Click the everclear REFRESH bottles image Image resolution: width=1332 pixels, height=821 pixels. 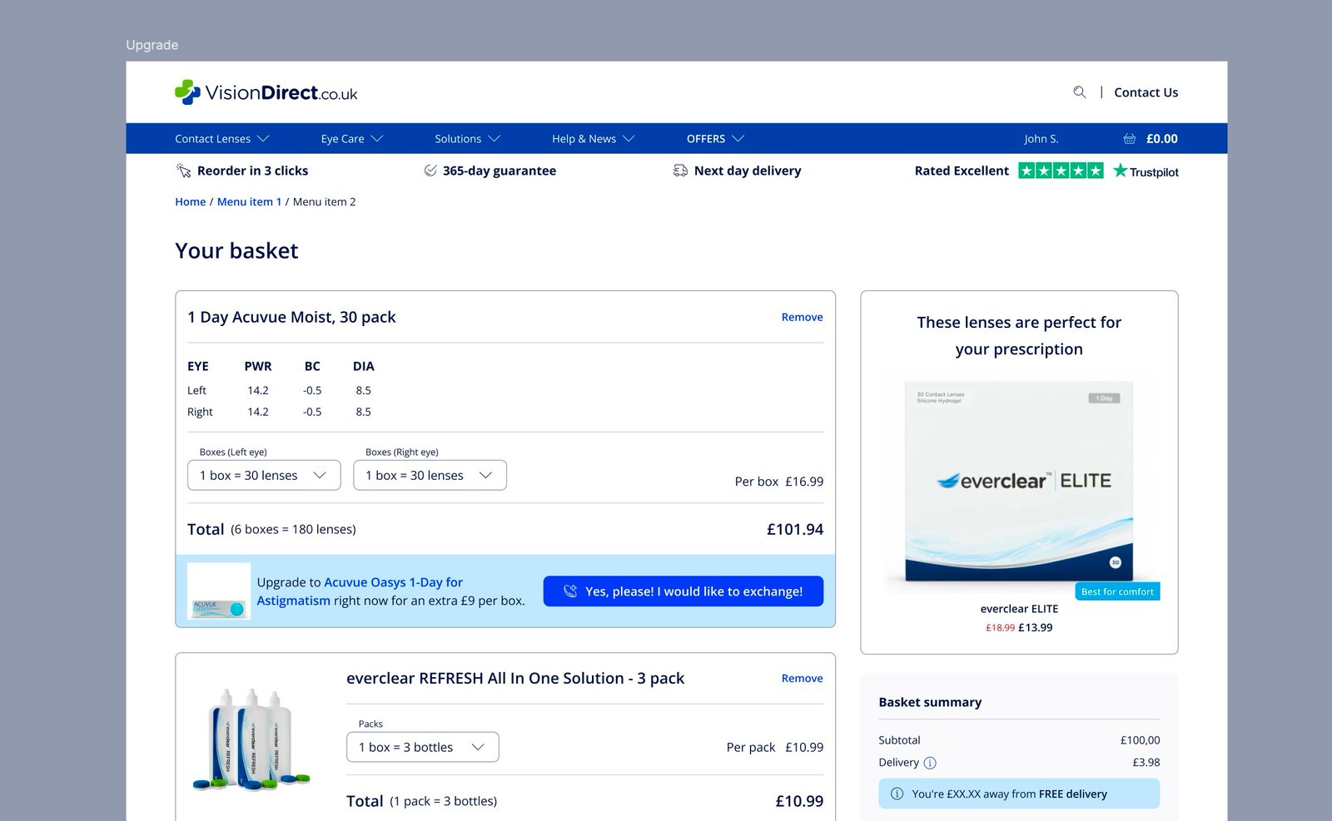(x=251, y=739)
